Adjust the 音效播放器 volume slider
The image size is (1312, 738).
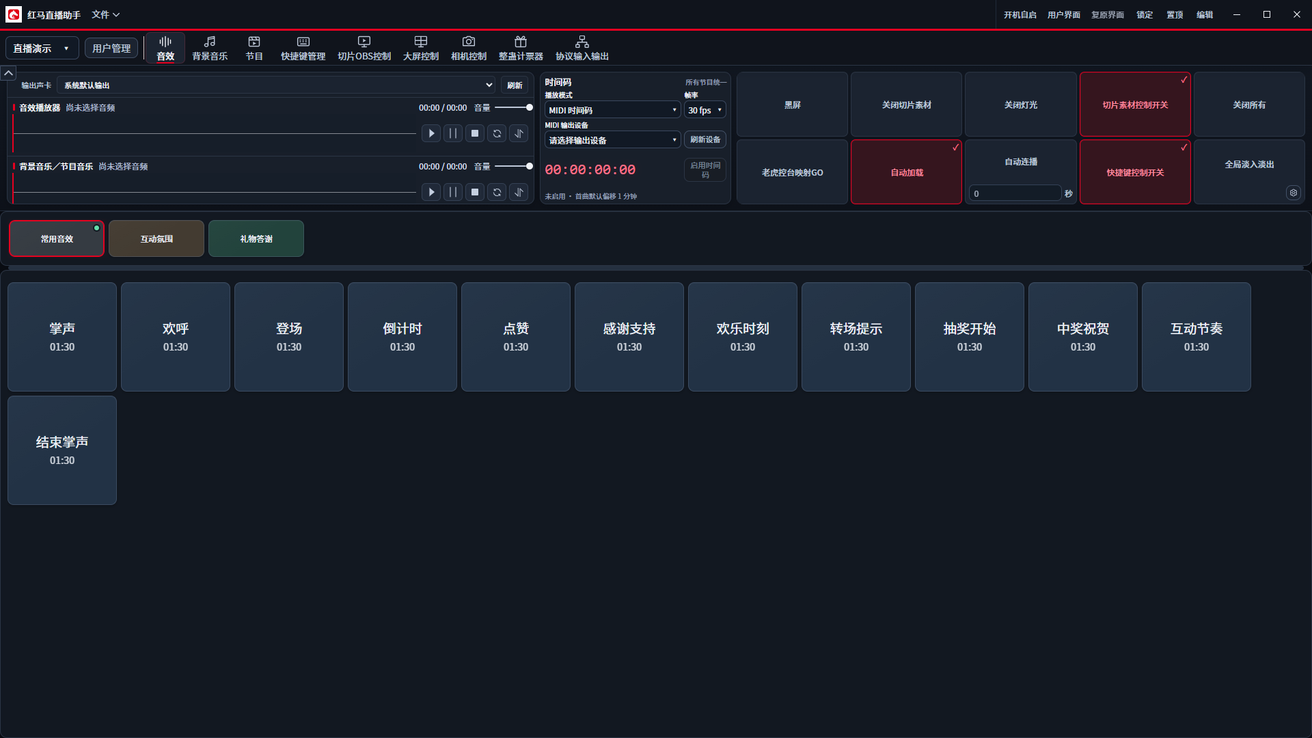pyautogui.click(x=513, y=107)
